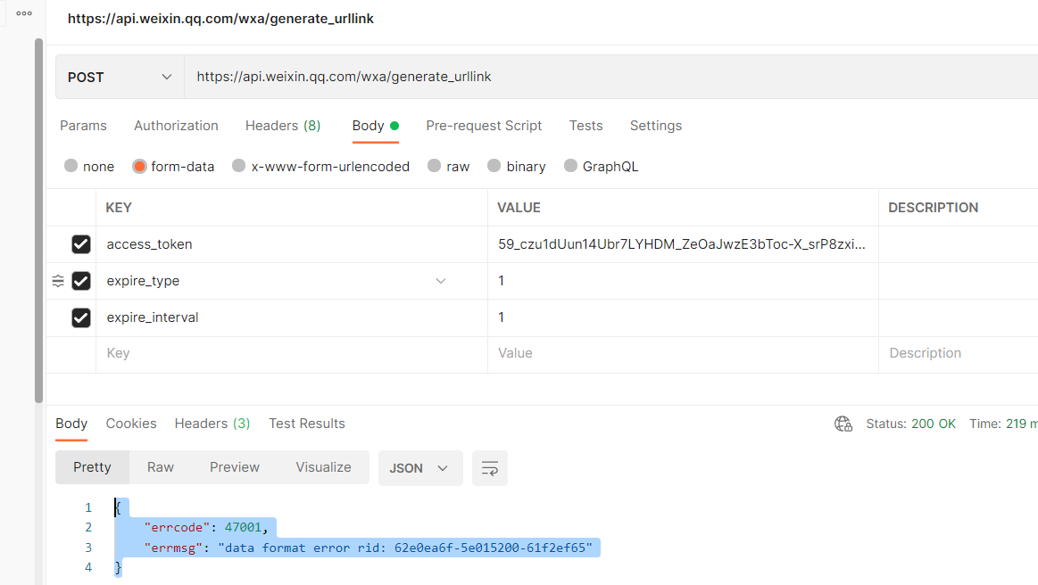The height and width of the screenshot is (585, 1038).
Task: Open the Authorization tab
Action: (x=176, y=126)
